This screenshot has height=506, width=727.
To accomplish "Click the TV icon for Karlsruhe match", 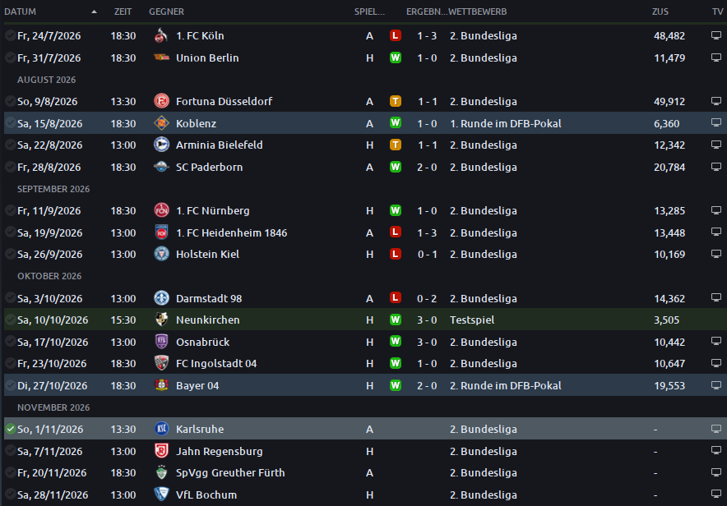I will 715,429.
